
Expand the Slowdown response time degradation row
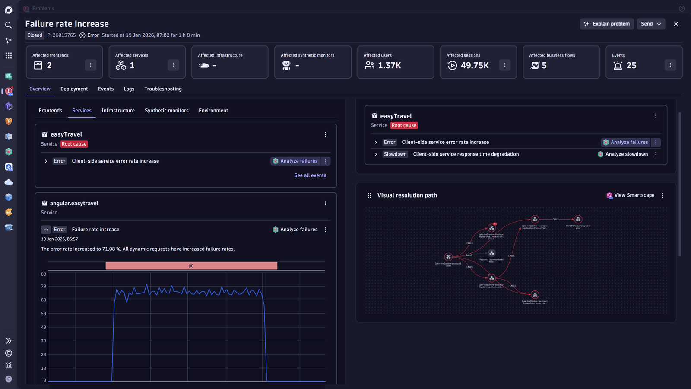pos(376,154)
